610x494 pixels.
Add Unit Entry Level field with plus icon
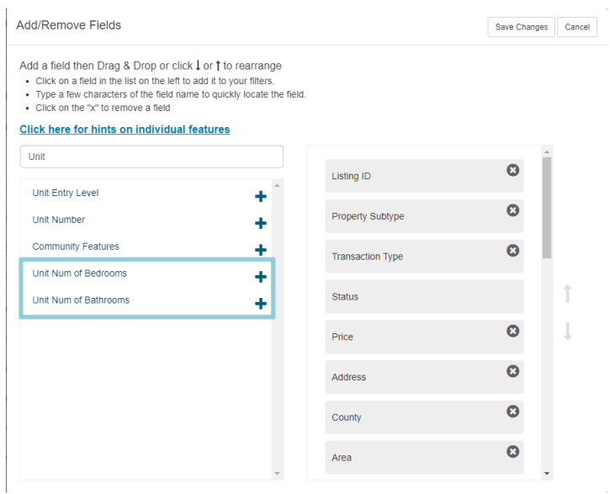tap(261, 196)
